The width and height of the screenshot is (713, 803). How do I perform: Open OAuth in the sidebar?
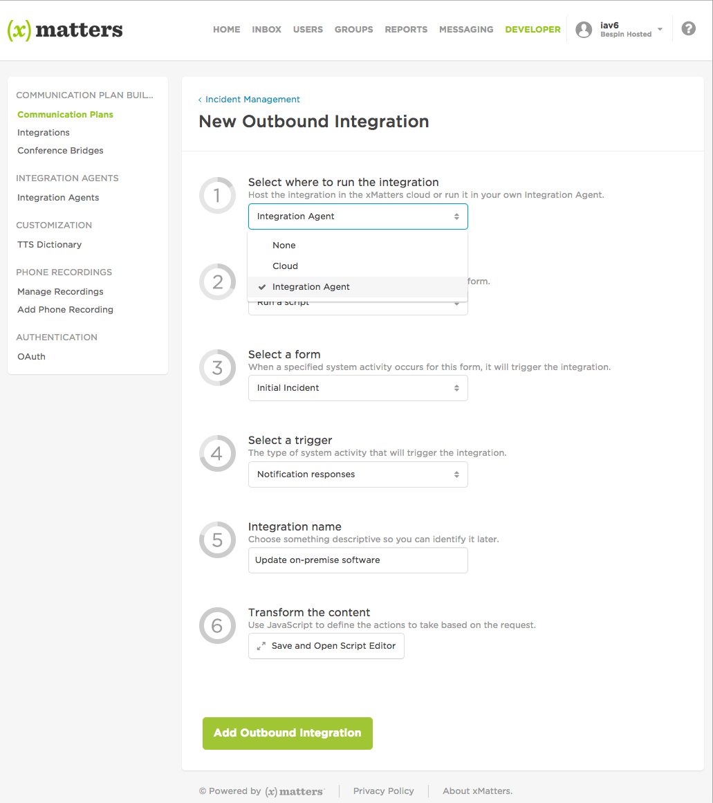[31, 357]
